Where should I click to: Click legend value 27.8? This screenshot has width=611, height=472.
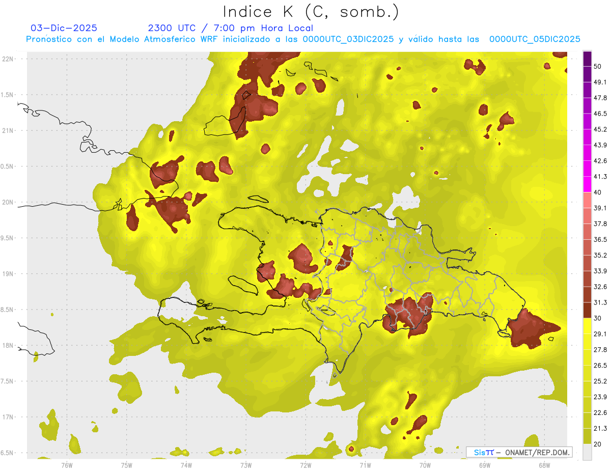click(x=600, y=349)
